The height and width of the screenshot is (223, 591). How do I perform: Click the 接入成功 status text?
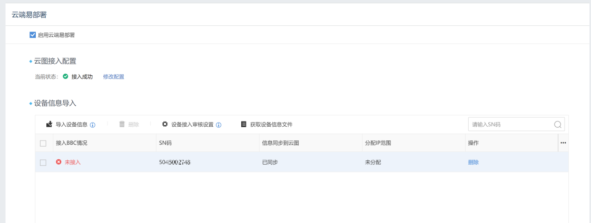coord(82,77)
